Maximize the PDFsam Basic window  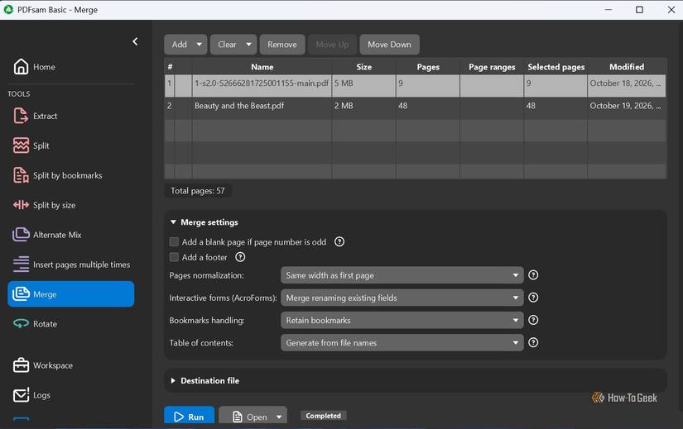639,10
